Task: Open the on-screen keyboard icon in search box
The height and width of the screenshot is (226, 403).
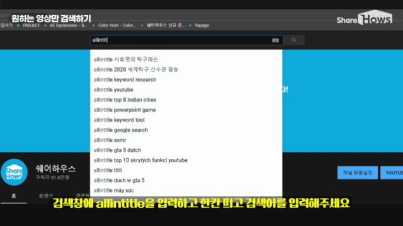Action: (x=275, y=40)
